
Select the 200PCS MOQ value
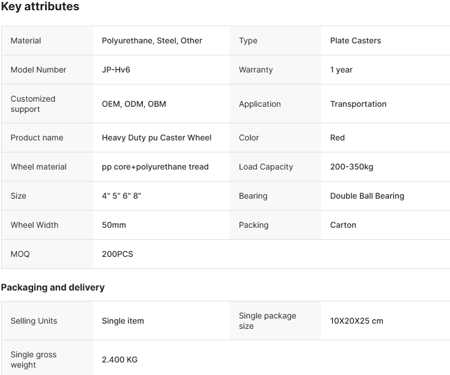pos(117,254)
